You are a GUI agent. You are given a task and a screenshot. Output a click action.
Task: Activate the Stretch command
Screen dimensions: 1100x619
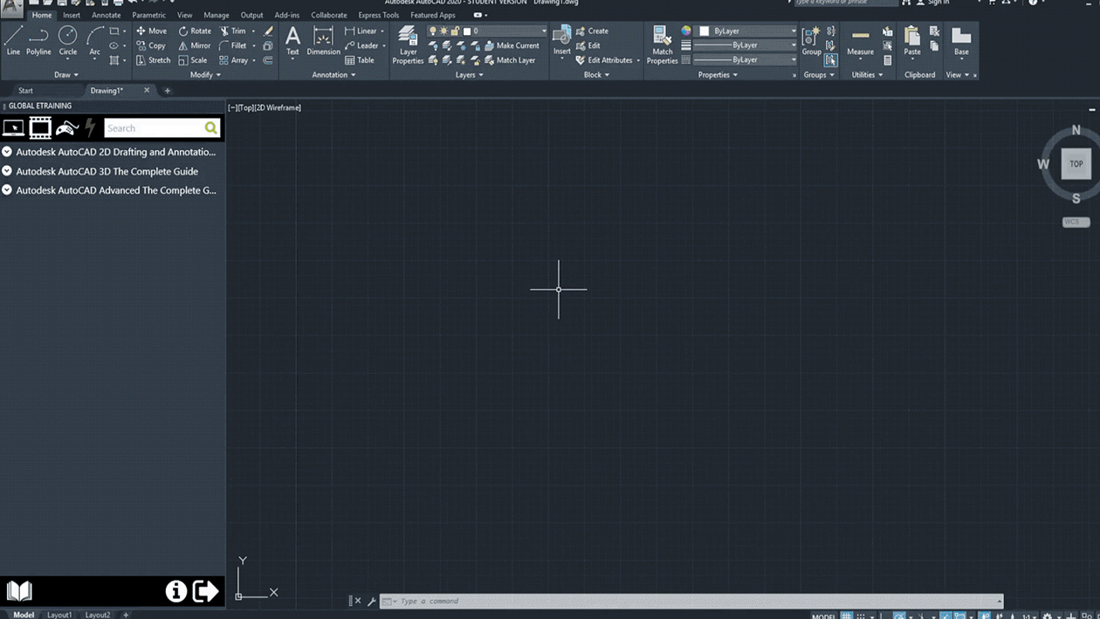click(153, 60)
